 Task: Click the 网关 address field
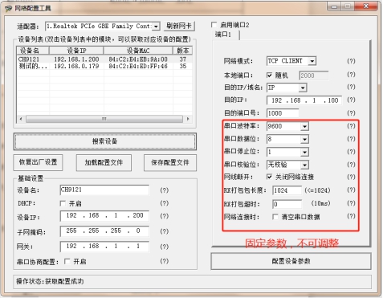pos(104,247)
